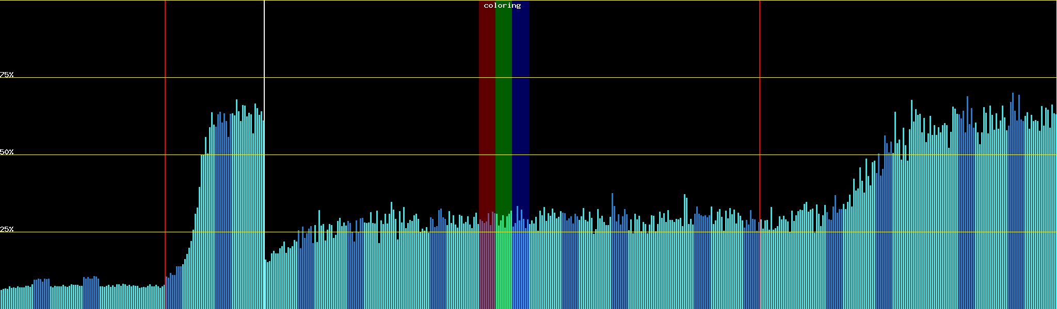Screen dimensions: 1057x309
Task: Click the bright blue bars under the blue band
Action: [x=520, y=268]
